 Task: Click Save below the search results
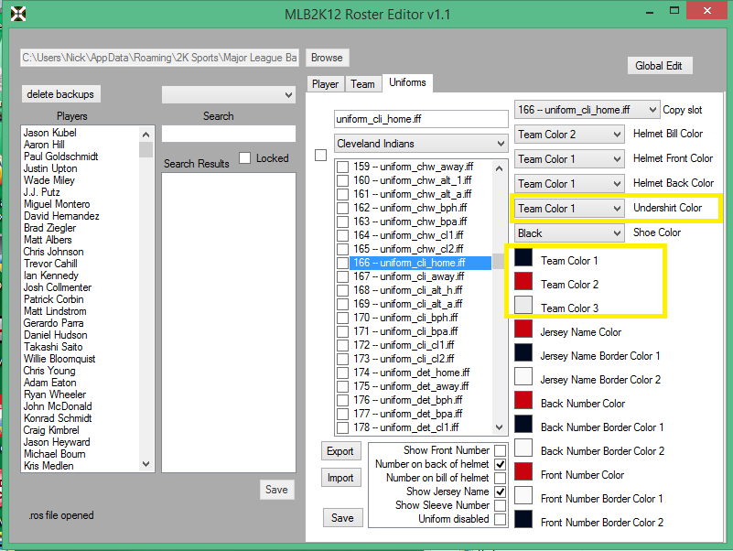tap(276, 490)
